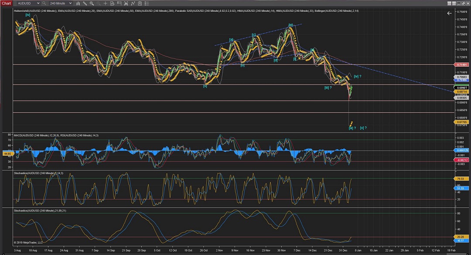
Task: Click the MACD(AUDUSD) panel label
Action: pos(36,136)
